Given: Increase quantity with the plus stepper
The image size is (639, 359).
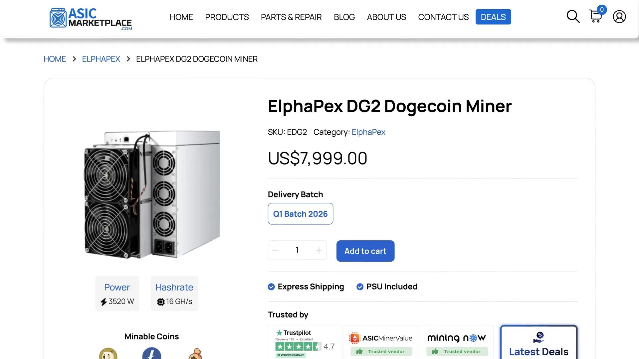Looking at the screenshot, I should click(319, 250).
